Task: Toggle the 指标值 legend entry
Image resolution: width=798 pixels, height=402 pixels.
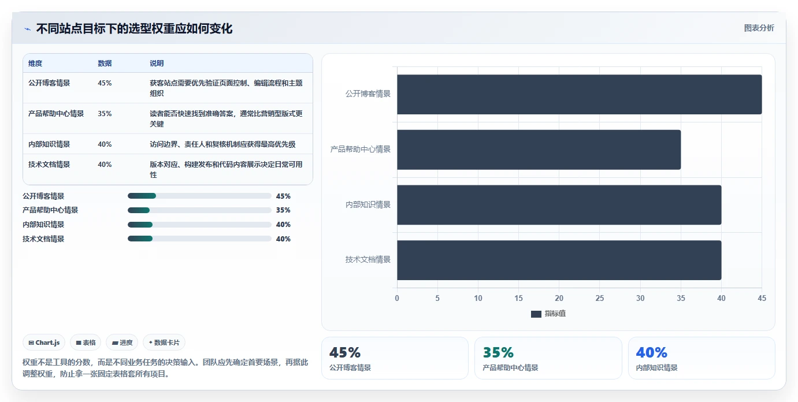Action: tap(548, 314)
